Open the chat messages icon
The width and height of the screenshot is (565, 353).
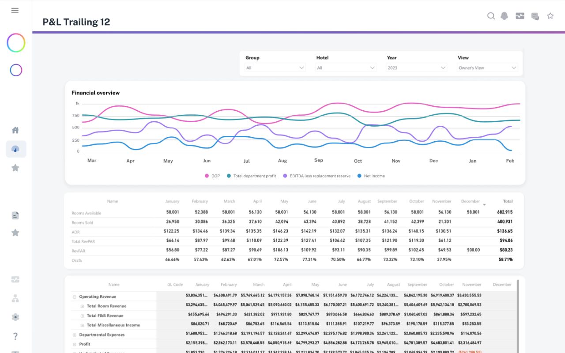pos(535,16)
